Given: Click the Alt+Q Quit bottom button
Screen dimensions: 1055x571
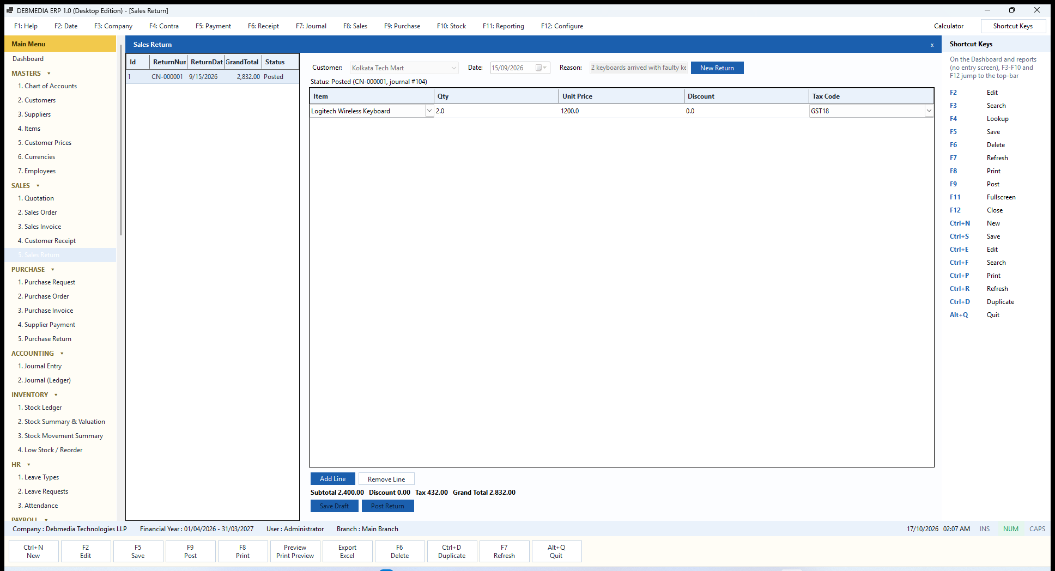Looking at the screenshot, I should (x=556, y=551).
